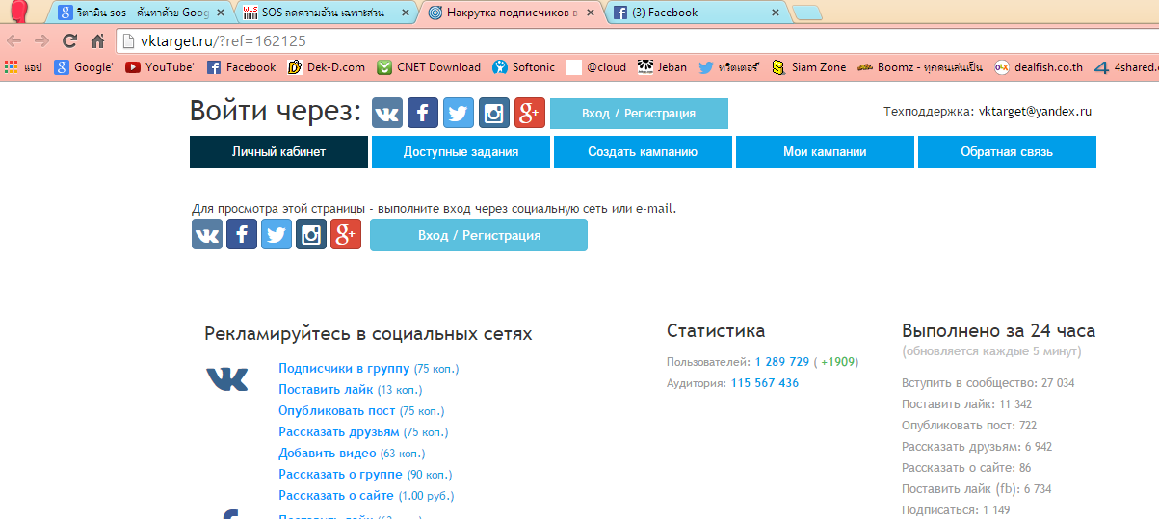1159x519 pixels.
Task: Click the vktarget@yandex.ru support email link
Action: 1035,112
